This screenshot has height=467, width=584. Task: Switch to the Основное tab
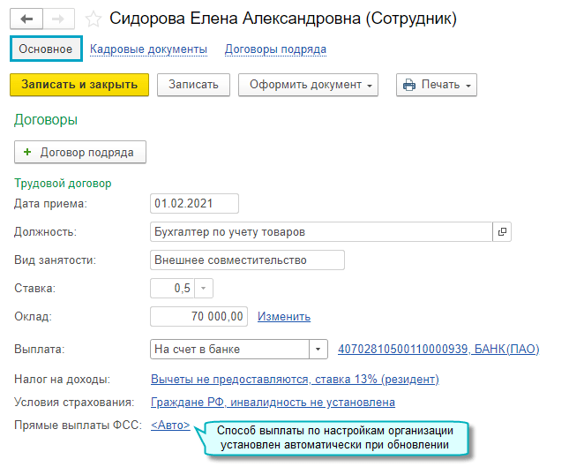click(x=45, y=49)
